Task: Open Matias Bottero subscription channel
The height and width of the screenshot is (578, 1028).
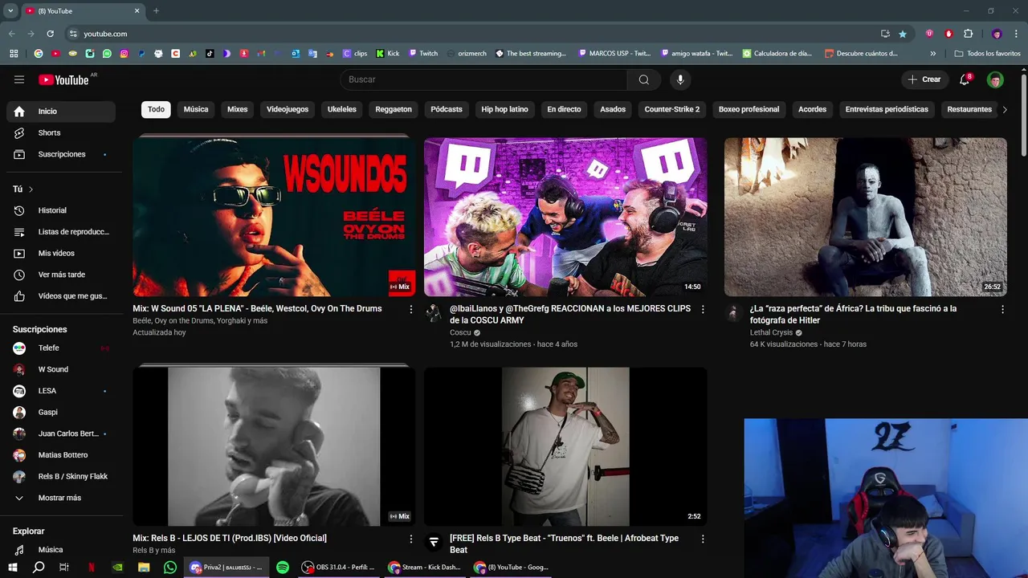Action: [x=61, y=455]
